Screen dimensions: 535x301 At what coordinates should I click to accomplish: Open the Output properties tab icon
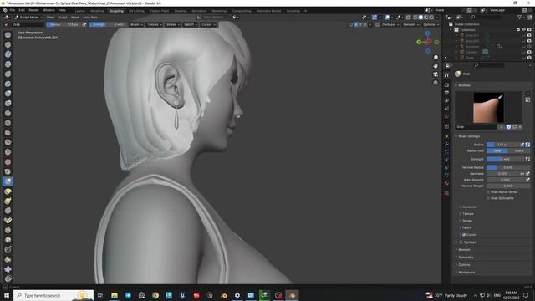(446, 93)
